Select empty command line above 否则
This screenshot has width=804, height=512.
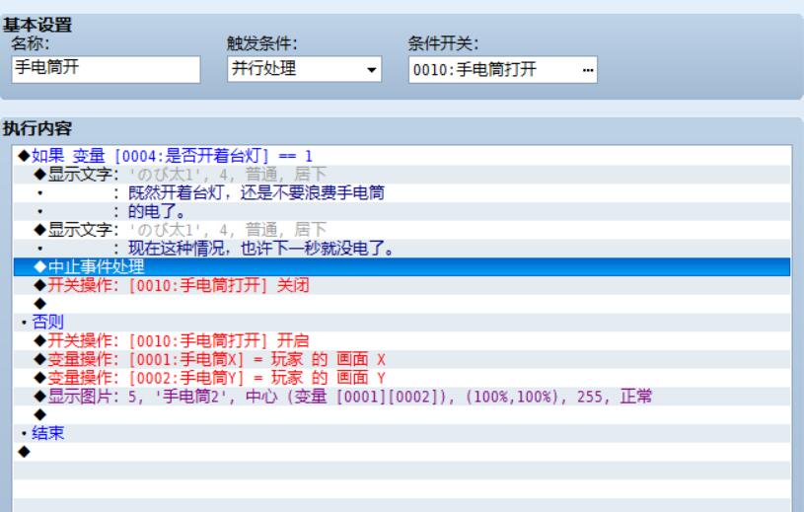coord(402,304)
